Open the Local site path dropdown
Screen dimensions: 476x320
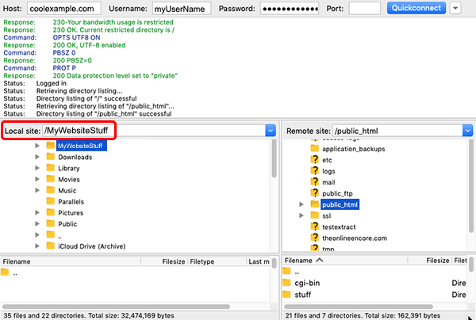(271, 131)
